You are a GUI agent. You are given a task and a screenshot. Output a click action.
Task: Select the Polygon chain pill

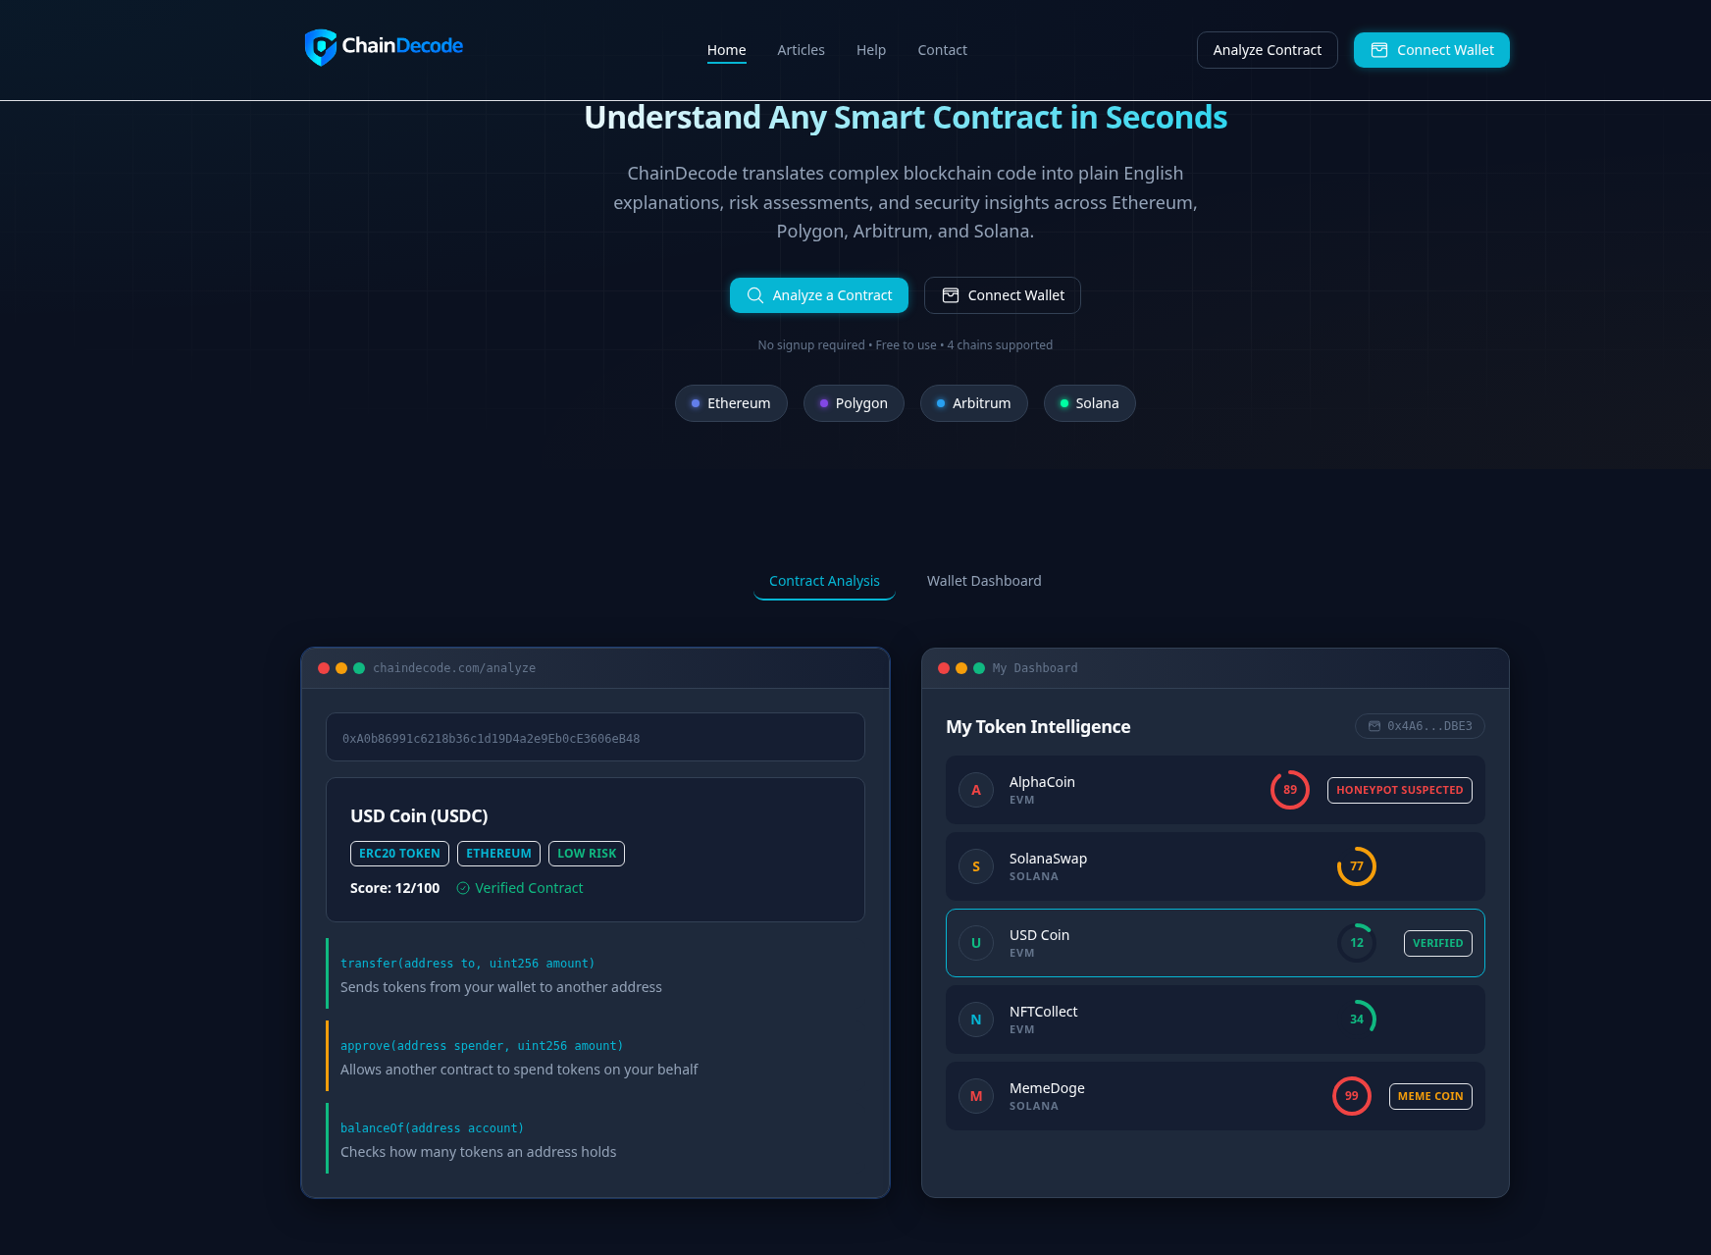pyautogui.click(x=854, y=403)
